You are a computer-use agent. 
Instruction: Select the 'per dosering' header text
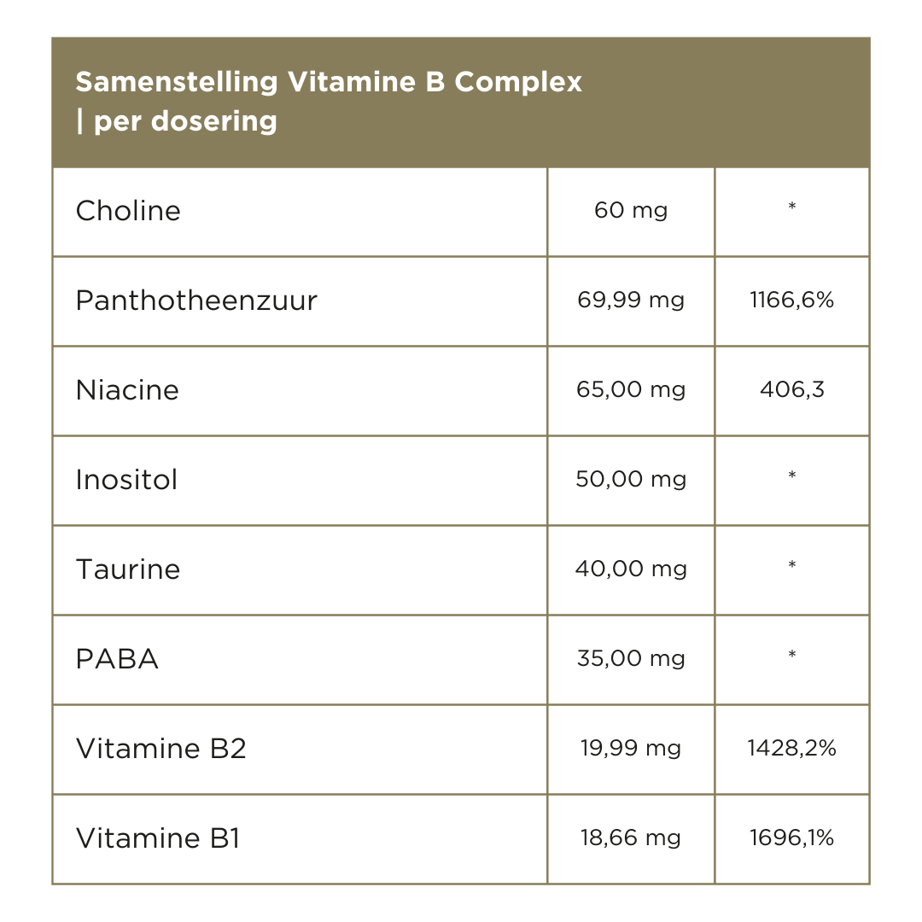(184, 121)
